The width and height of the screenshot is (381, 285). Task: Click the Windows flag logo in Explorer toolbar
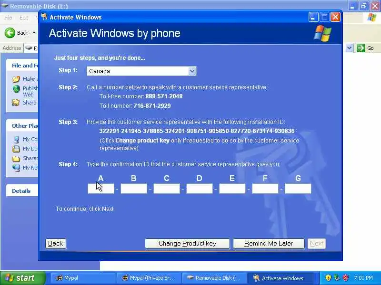click(372, 18)
